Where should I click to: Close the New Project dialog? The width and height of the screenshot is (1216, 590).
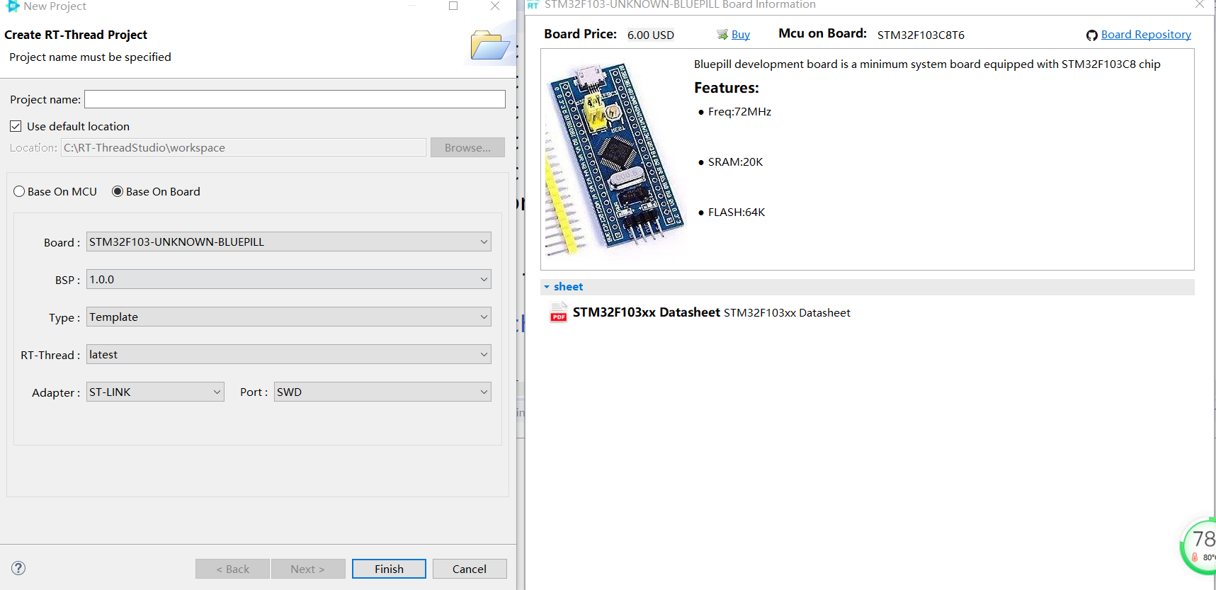tap(495, 6)
